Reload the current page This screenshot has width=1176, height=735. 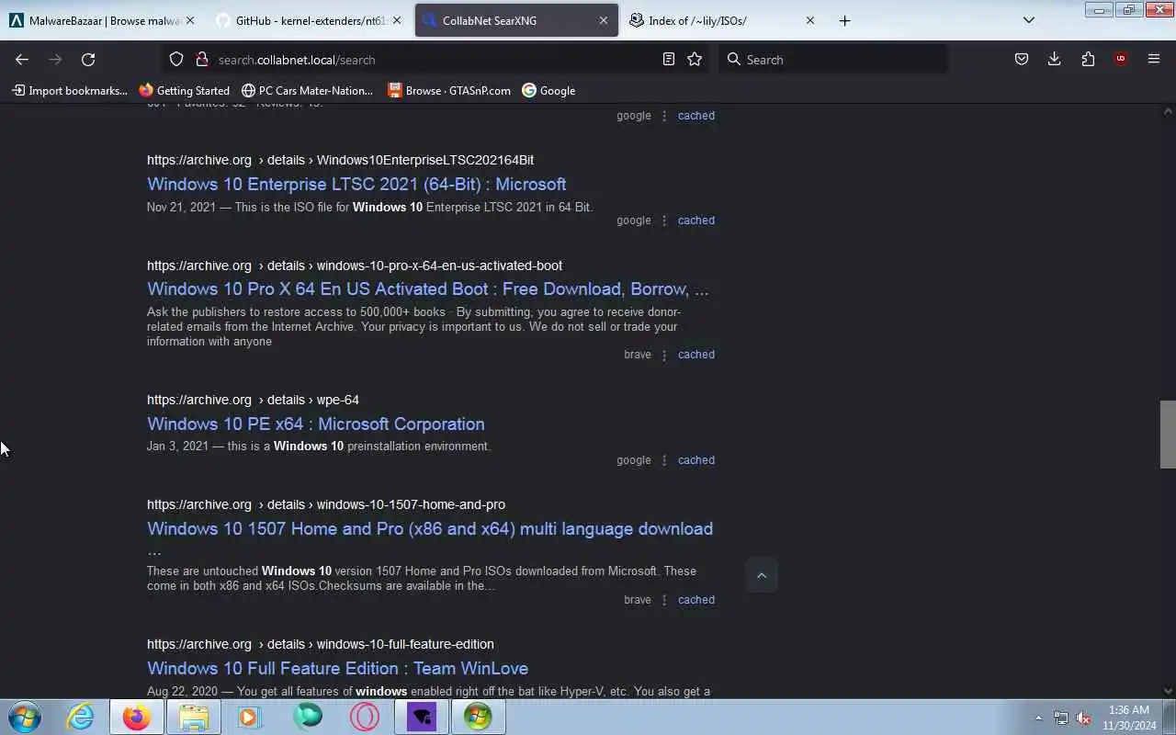88,59
